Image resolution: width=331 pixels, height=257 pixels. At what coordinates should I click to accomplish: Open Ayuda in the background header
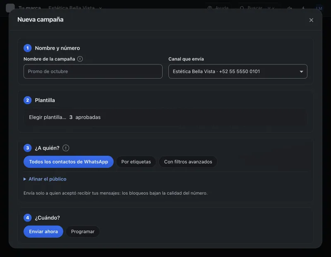(x=218, y=8)
